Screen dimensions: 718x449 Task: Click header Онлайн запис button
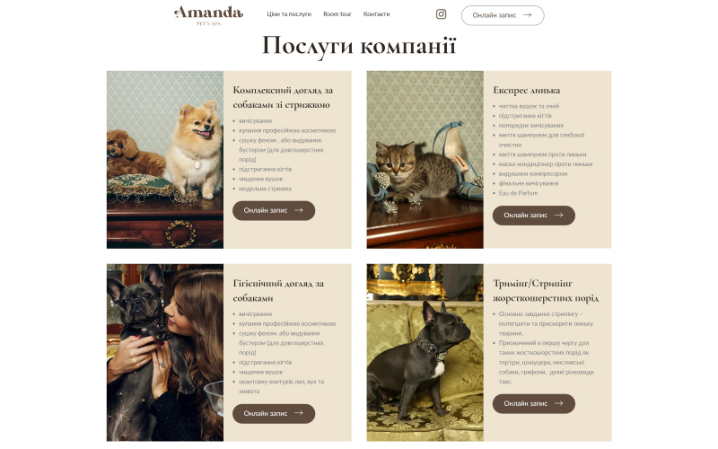(x=503, y=15)
